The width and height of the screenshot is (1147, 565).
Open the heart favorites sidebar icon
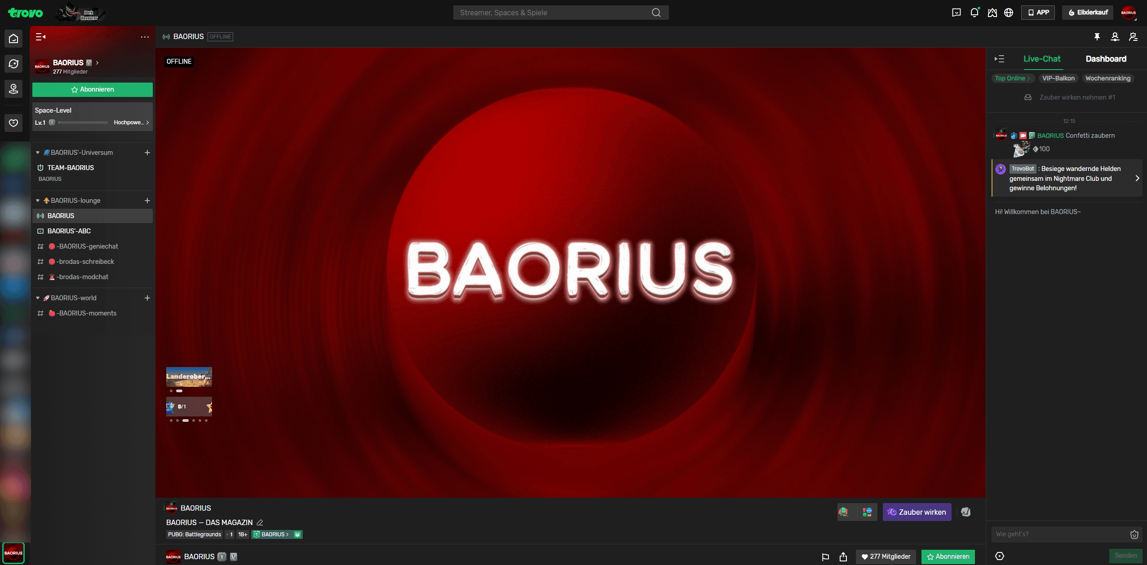[x=13, y=123]
